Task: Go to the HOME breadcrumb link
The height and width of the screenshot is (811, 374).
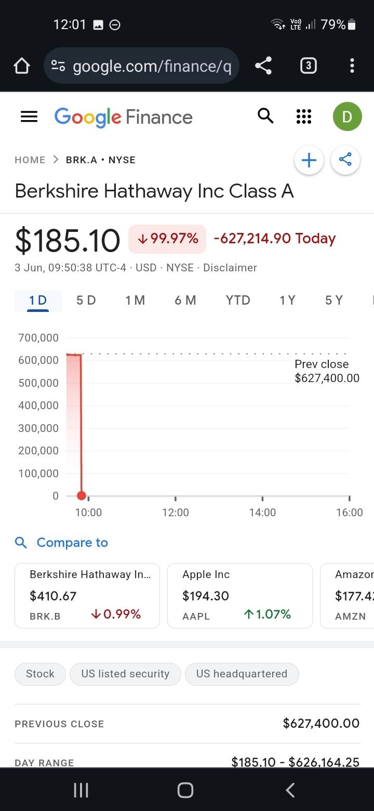Action: click(30, 160)
